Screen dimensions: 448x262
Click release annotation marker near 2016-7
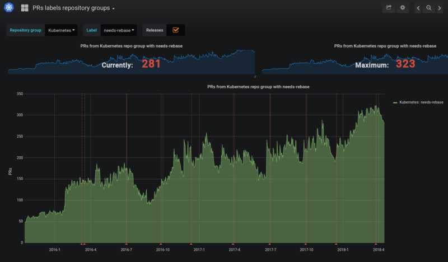pyautogui.click(x=127, y=244)
